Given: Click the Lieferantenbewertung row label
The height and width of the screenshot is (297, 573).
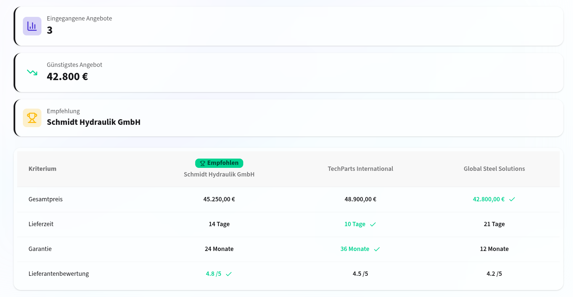Looking at the screenshot, I should click(59, 274).
